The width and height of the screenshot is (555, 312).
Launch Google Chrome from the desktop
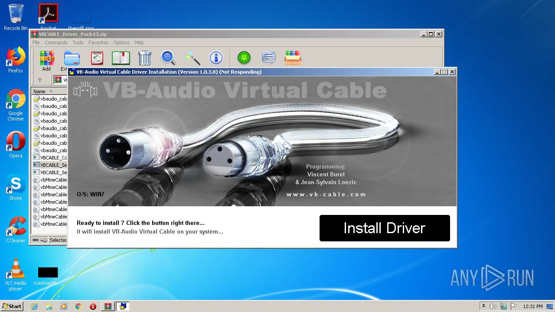[x=16, y=105]
